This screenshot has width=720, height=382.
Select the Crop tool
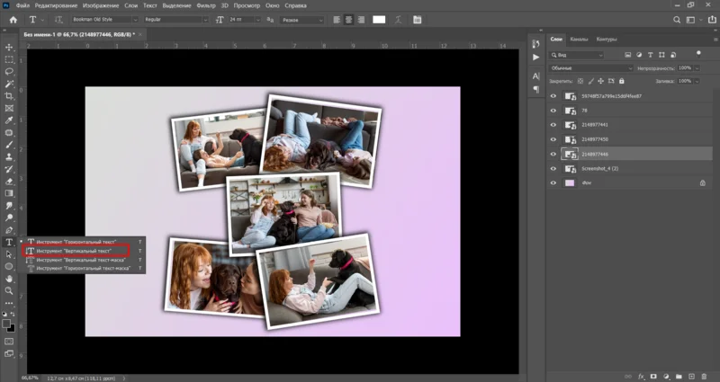point(9,95)
